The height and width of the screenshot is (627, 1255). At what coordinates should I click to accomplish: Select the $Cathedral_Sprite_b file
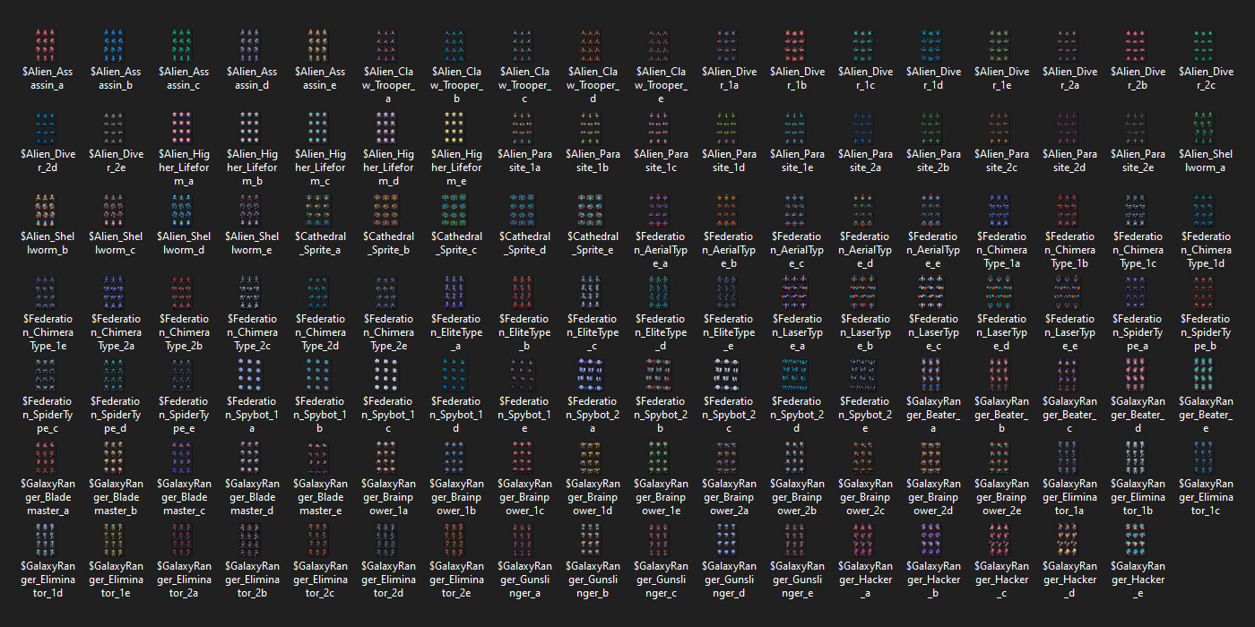388,210
